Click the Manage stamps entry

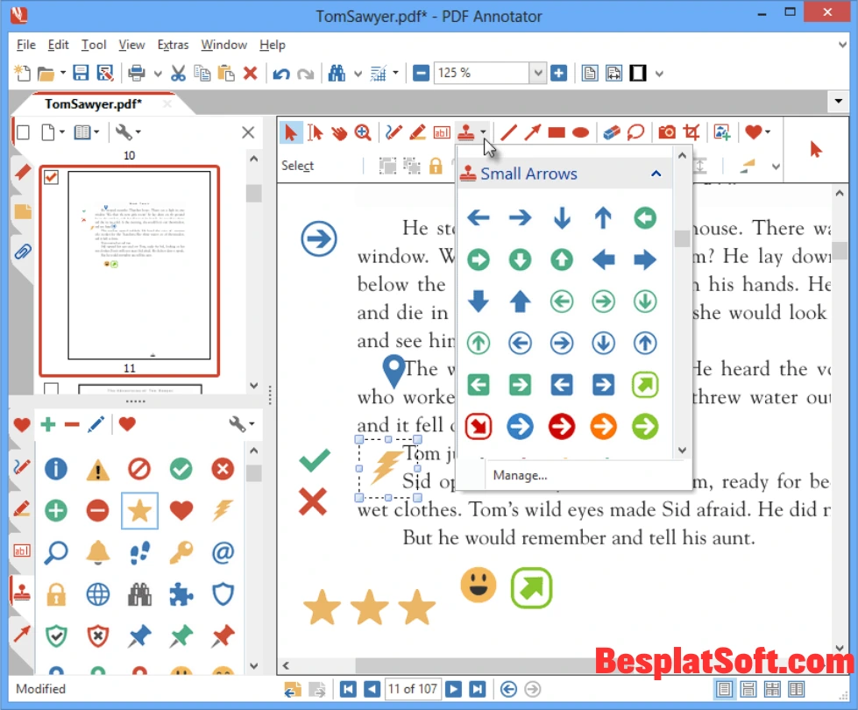tap(520, 475)
